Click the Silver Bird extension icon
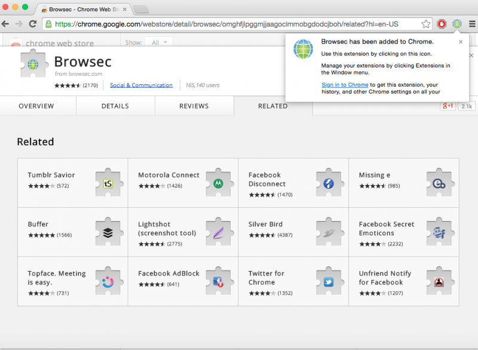Image resolution: width=478 pixels, height=350 pixels. tap(329, 232)
